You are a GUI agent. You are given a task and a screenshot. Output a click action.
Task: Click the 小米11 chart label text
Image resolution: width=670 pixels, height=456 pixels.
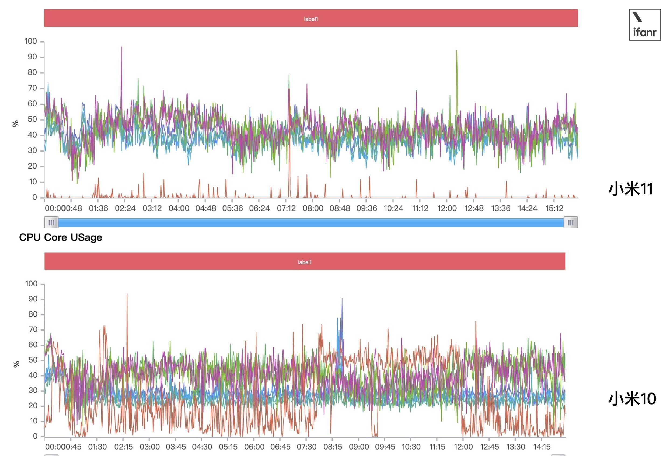tap(630, 189)
